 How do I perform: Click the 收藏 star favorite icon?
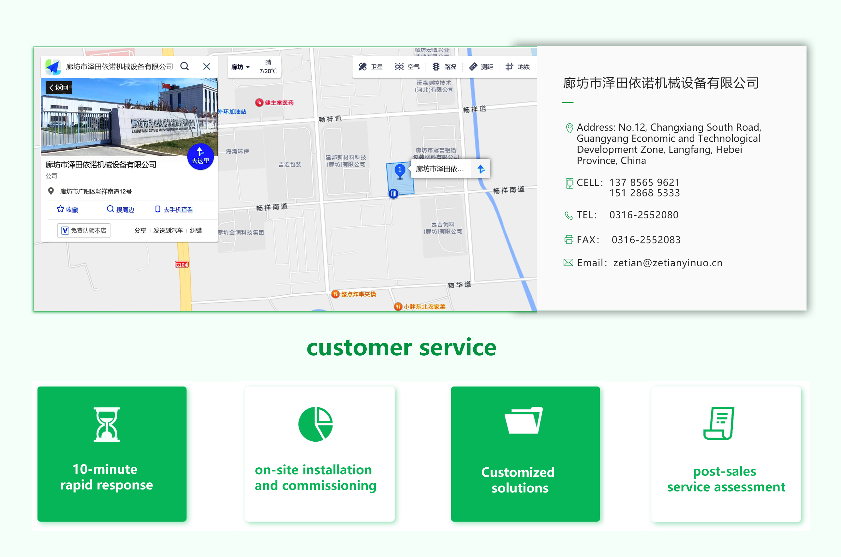(60, 209)
